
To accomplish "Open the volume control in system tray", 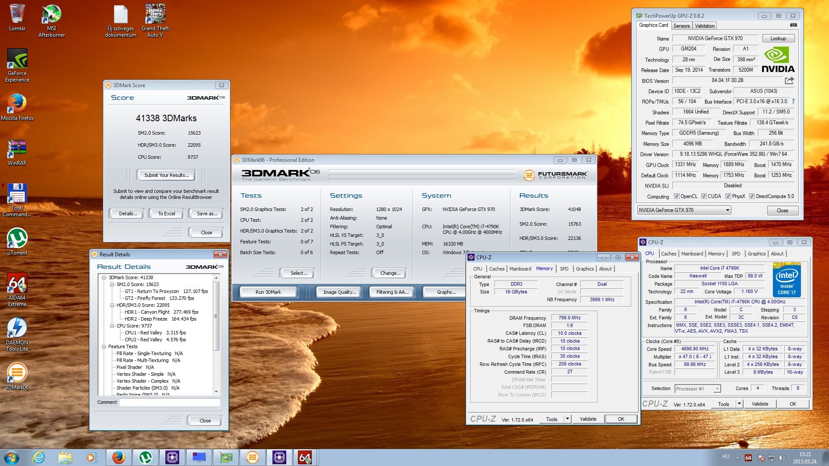I will tap(782, 457).
